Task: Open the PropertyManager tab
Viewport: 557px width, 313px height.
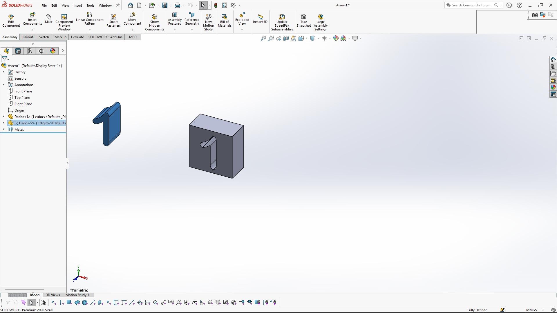Action: click(x=18, y=51)
